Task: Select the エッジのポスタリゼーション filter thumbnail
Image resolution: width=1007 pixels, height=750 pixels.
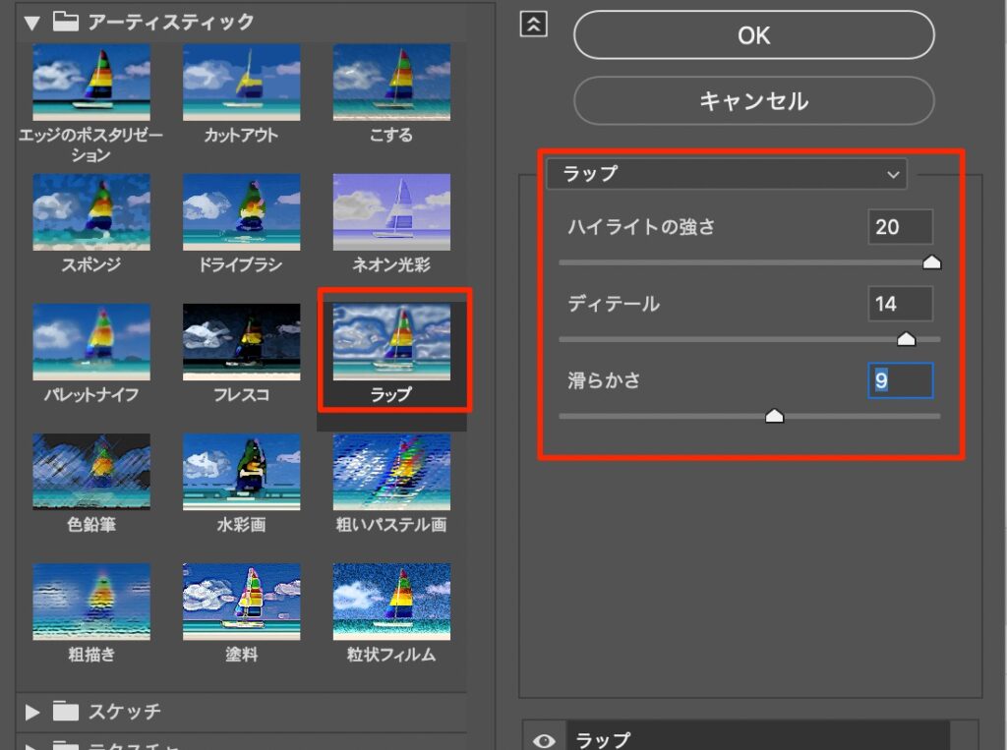Action: coord(91,83)
